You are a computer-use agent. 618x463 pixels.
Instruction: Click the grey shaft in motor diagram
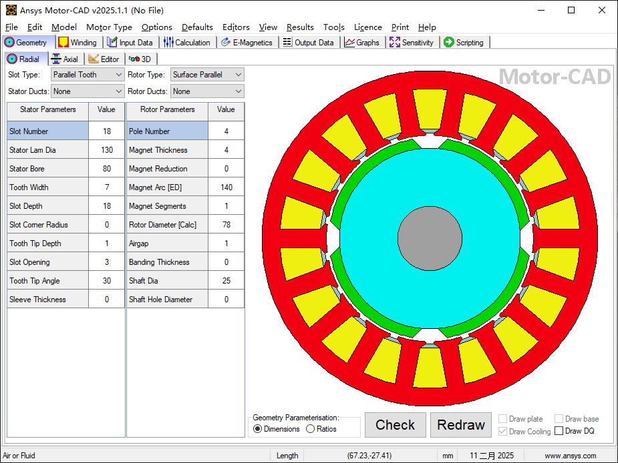(x=430, y=238)
